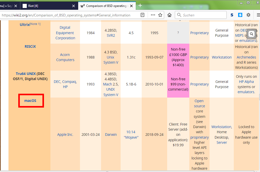Open UNIX System V link in Tru64 row

(111, 92)
